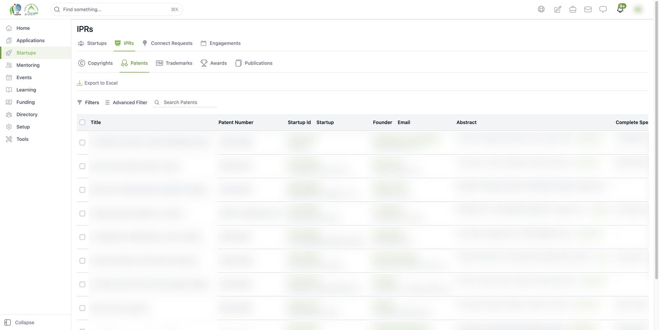
Task: Tick the fourth patent row checkbox
Action: 82,214
